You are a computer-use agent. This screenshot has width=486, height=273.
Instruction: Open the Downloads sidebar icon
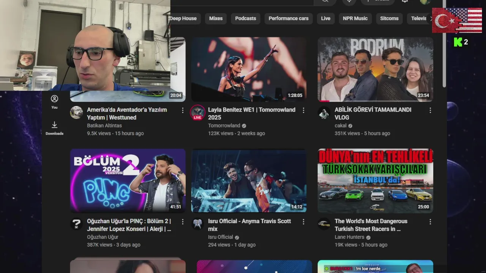click(x=54, y=128)
